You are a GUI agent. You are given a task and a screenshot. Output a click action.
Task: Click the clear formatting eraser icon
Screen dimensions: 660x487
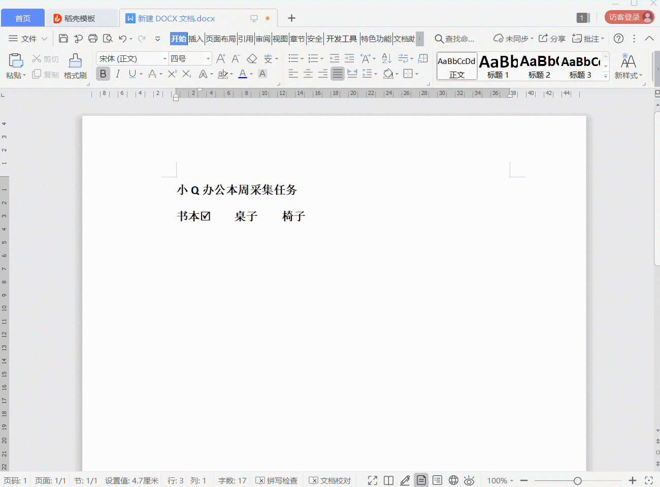(252, 58)
